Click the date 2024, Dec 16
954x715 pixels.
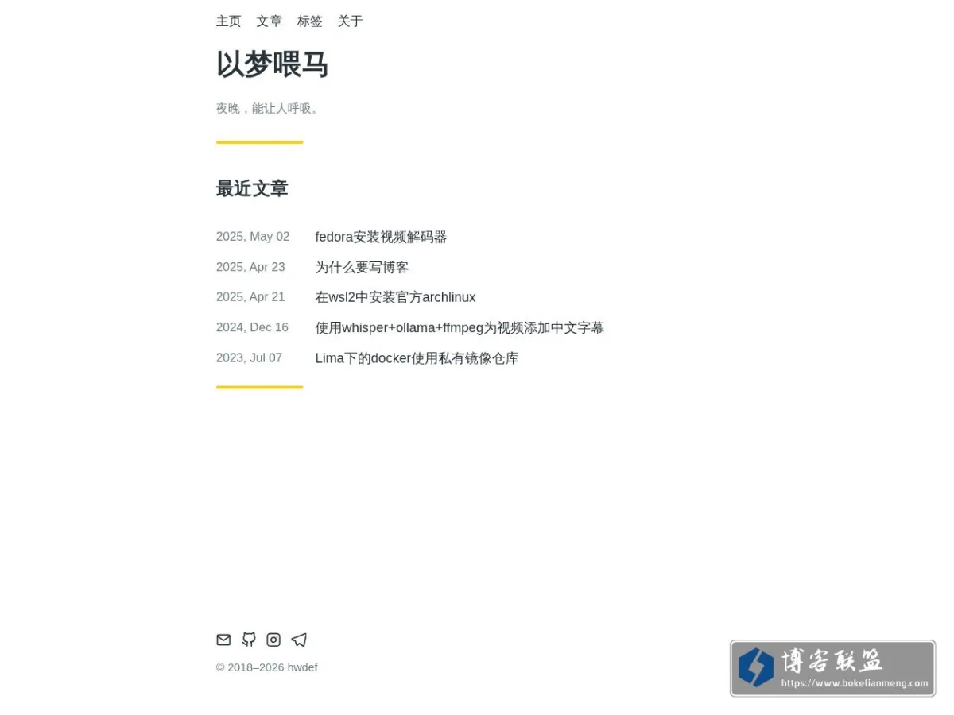point(252,327)
